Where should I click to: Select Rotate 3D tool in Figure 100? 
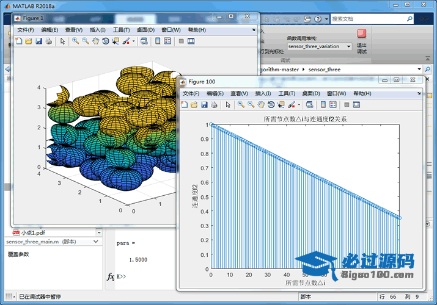pyautogui.click(x=271, y=105)
